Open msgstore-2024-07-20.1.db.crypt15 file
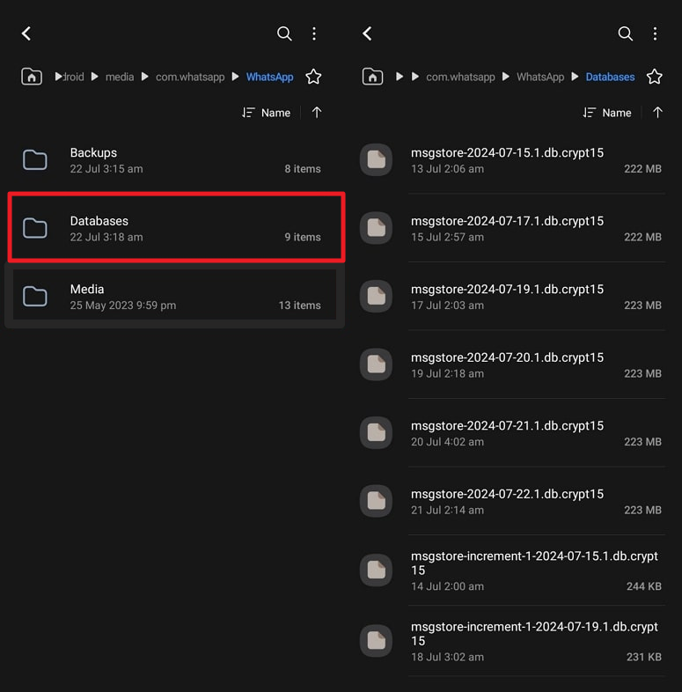 [x=512, y=365]
